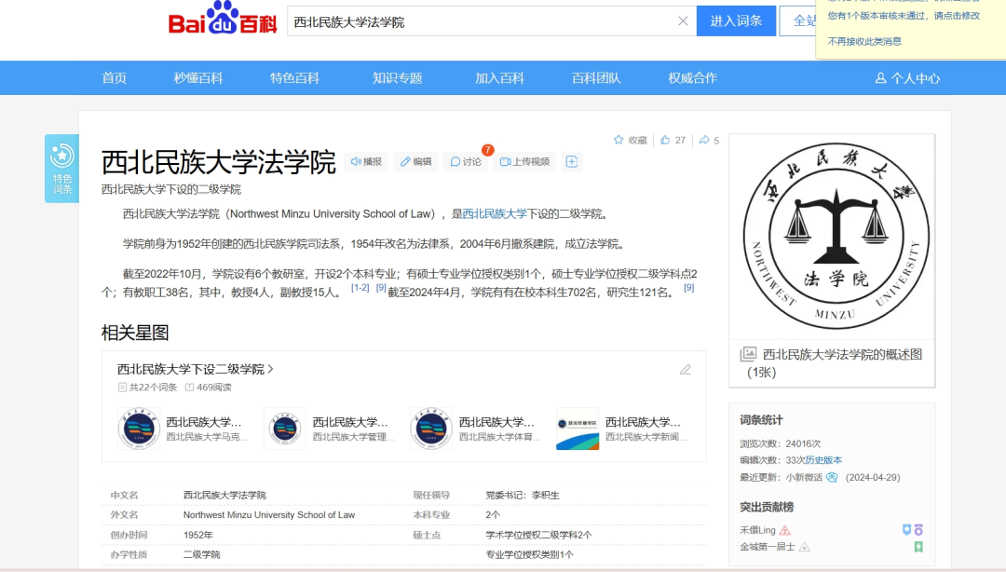
Task: Click 不再接收此类消息 in notification popup
Action: pos(864,41)
